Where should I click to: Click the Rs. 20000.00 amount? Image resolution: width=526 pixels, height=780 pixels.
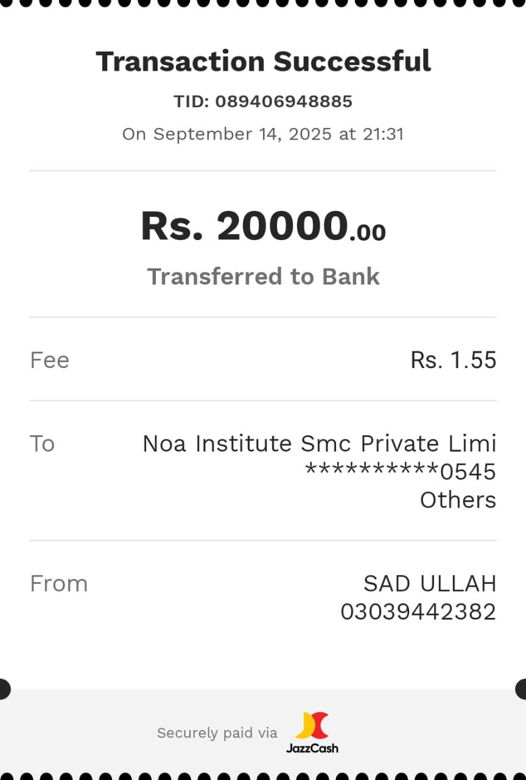click(263, 226)
